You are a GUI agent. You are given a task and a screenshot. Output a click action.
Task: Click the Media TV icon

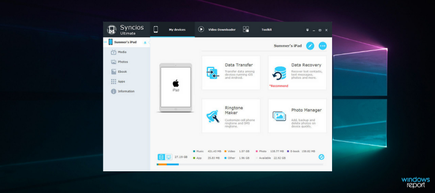(114, 52)
